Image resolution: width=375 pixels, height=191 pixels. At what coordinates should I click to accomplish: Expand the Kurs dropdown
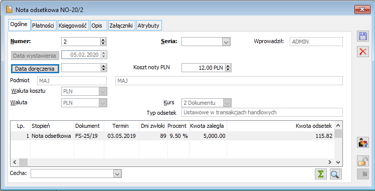pos(227,103)
